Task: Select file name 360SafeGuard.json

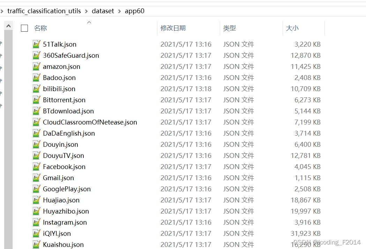Action: pyautogui.click(x=71, y=55)
